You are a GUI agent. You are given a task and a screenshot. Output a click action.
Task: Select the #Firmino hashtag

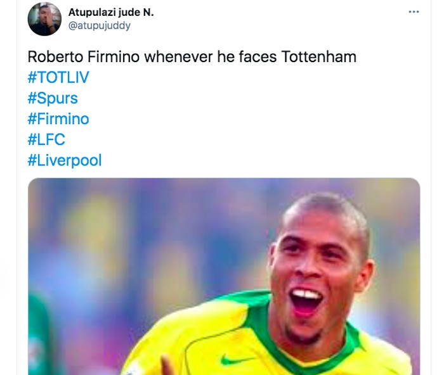(x=58, y=118)
